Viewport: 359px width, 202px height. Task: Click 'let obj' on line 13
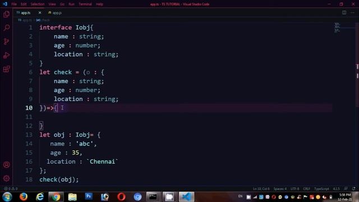click(x=52, y=135)
